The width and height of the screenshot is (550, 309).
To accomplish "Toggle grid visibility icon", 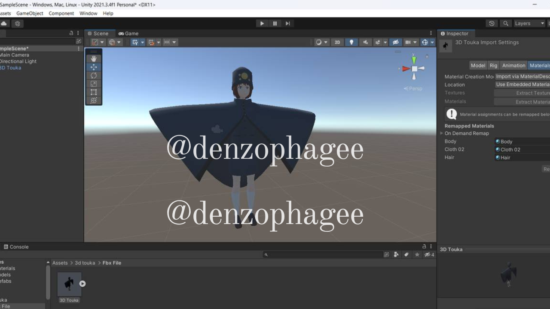I will point(135,42).
